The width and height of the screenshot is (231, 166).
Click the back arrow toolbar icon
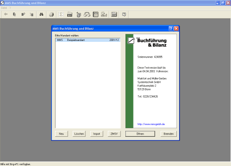pos(6,14)
